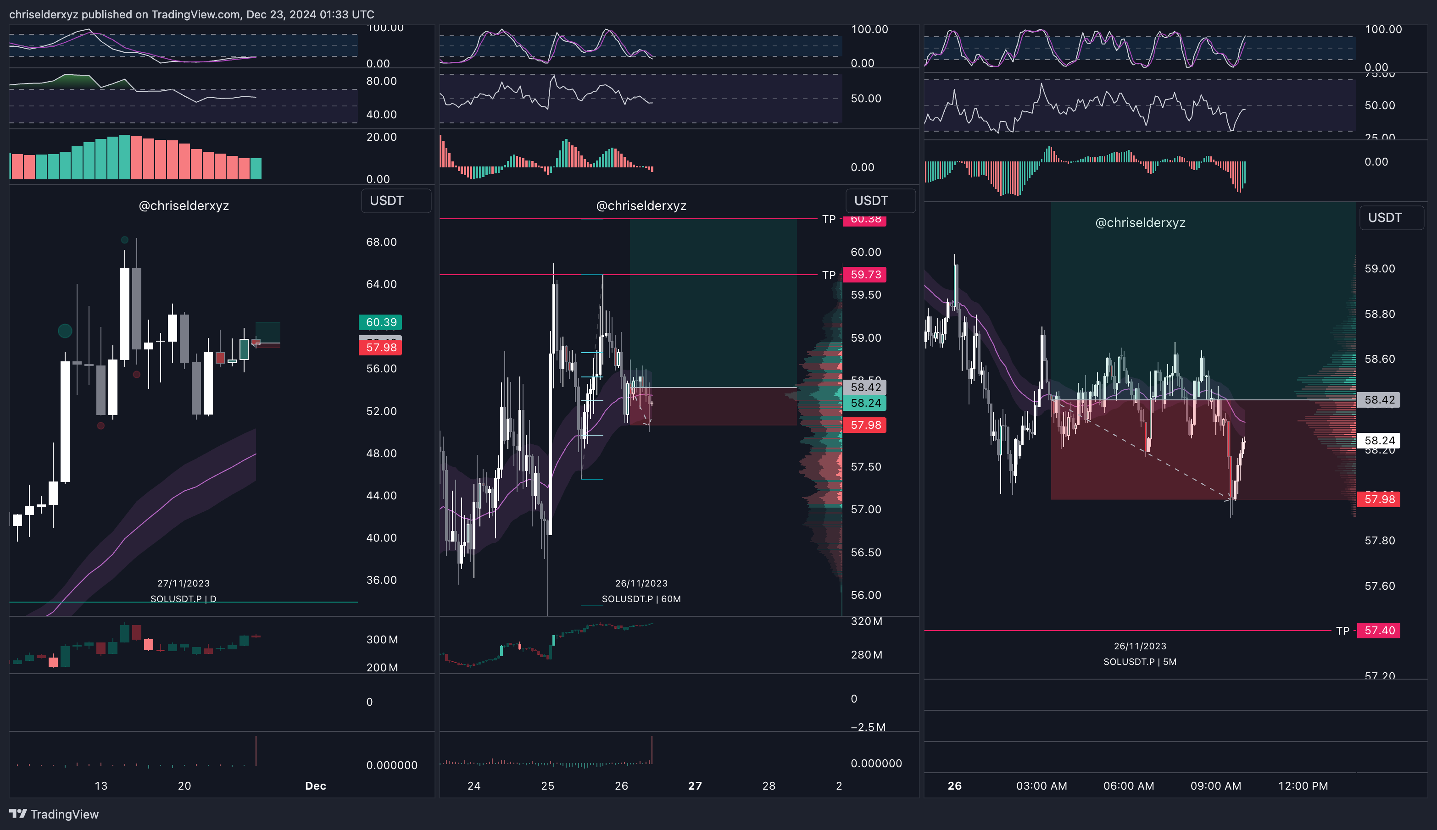Click the chriselderxyz published on TradingView.com header
Screen dimensions: 1437x830
pos(192,14)
